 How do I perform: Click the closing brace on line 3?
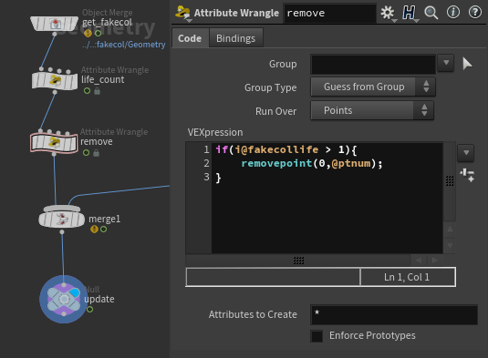click(x=218, y=178)
